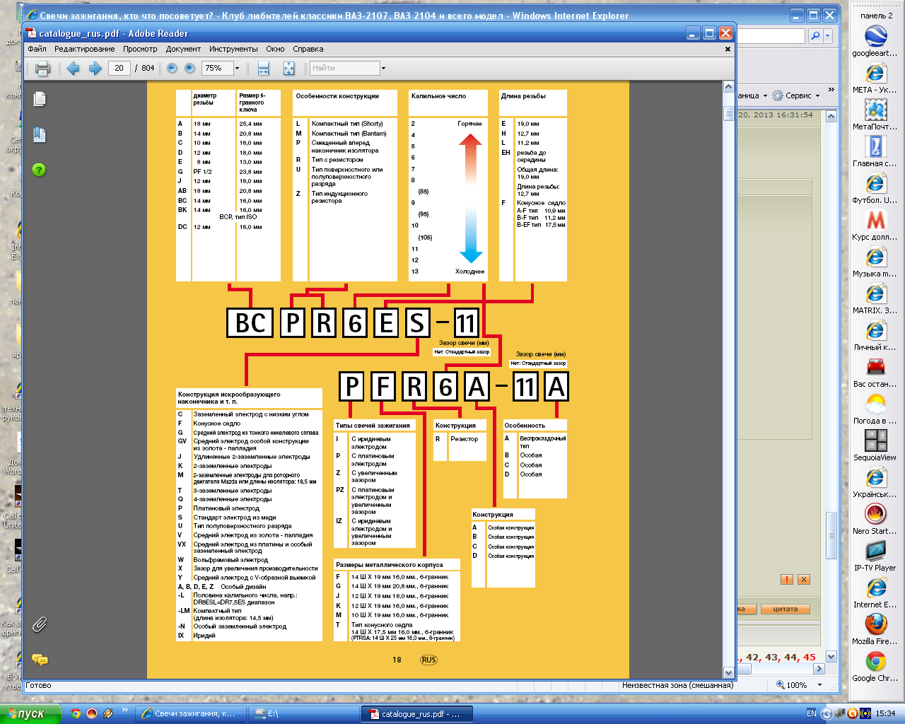The height and width of the screenshot is (724, 905).
Task: Click the цитата button on forum page
Action: point(785,609)
